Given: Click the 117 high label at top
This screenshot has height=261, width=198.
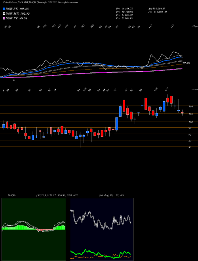Looking at the screenshot, I should (x=172, y=26).
